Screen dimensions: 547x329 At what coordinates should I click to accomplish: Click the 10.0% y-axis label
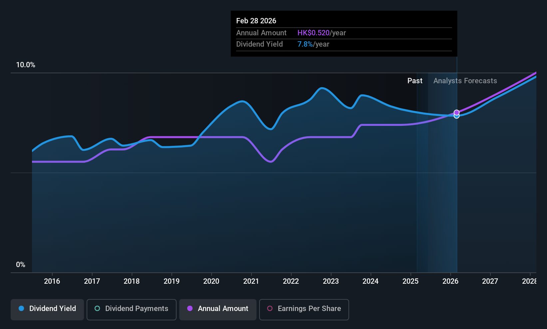point(26,65)
